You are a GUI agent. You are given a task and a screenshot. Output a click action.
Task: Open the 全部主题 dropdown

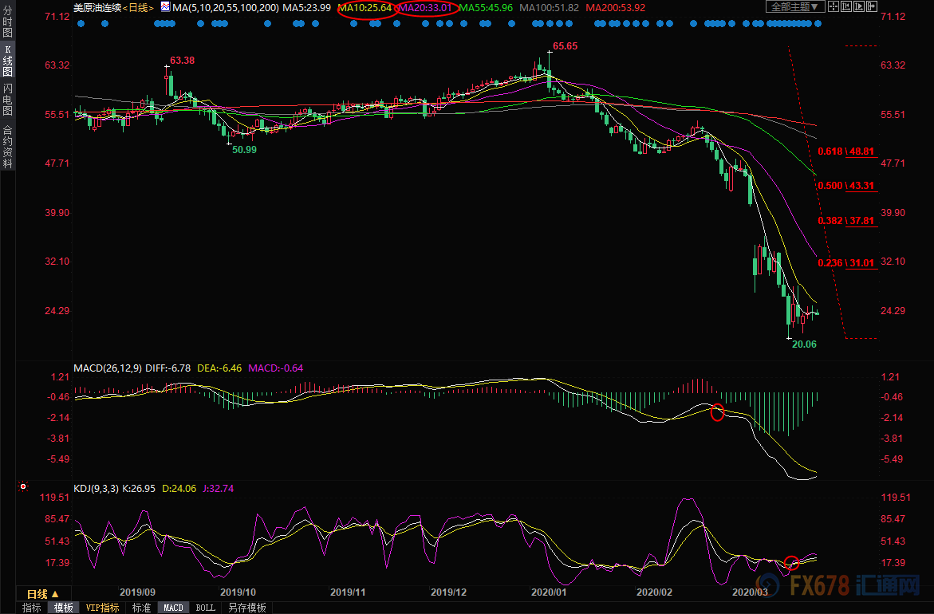[x=791, y=7]
